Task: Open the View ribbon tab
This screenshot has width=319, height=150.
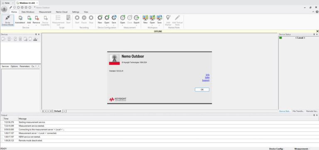Action: point(86,12)
